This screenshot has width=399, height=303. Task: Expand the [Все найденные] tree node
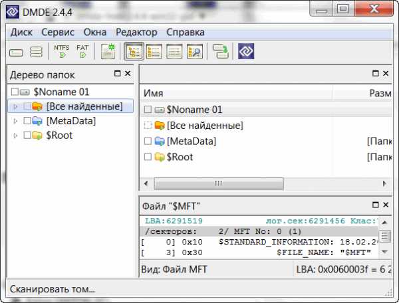[15, 106]
